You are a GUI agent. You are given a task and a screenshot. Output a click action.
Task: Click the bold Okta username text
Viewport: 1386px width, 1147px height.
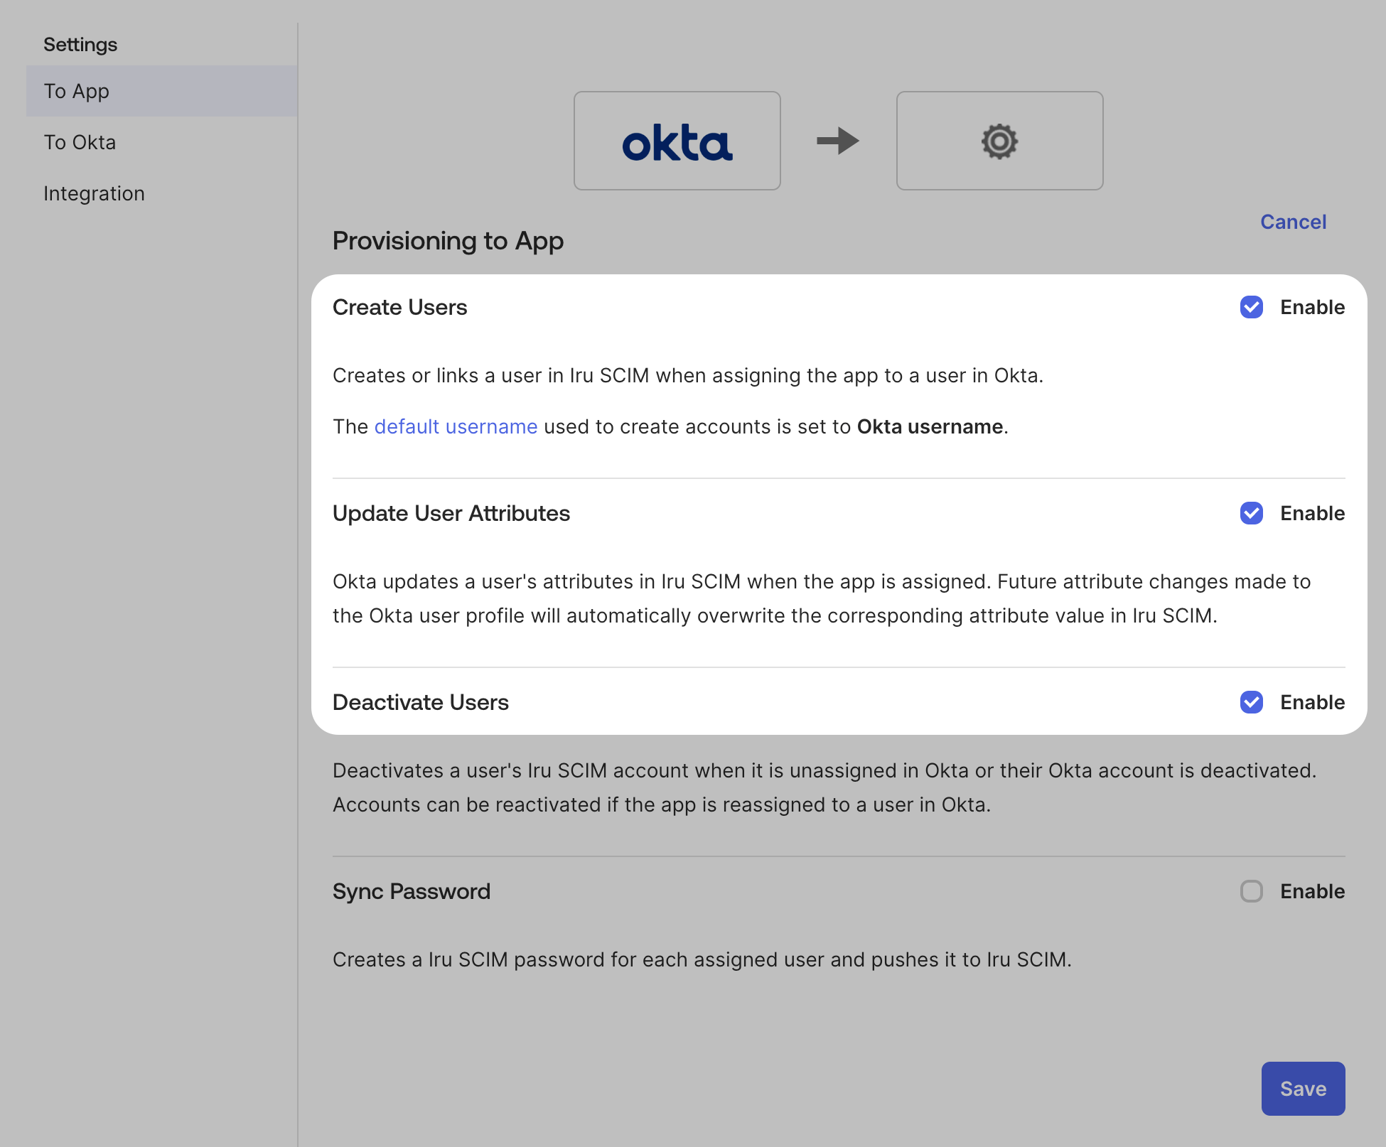(930, 426)
